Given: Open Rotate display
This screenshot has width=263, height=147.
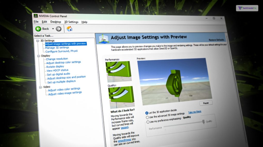Looking at the screenshot, I should coord(55,67).
